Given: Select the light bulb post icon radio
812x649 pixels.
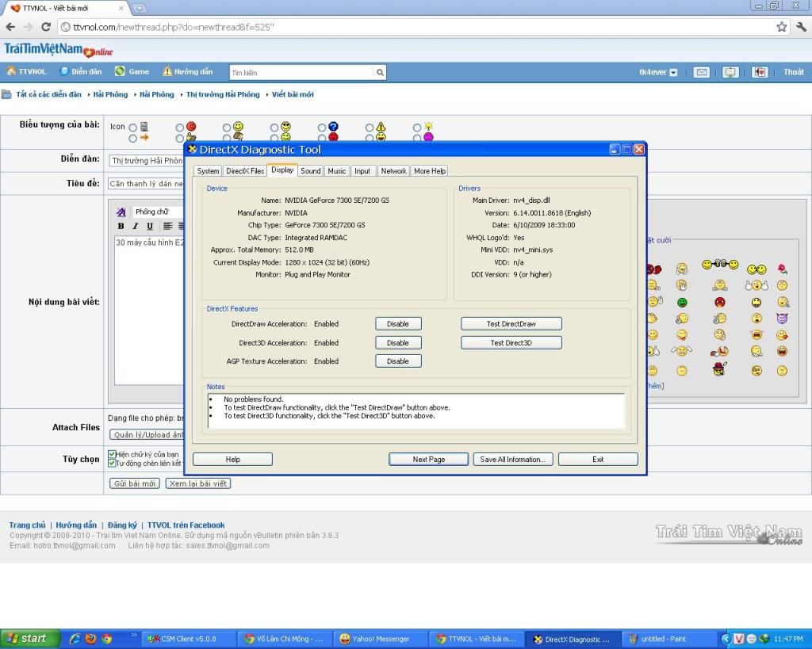Looking at the screenshot, I should click(417, 128).
